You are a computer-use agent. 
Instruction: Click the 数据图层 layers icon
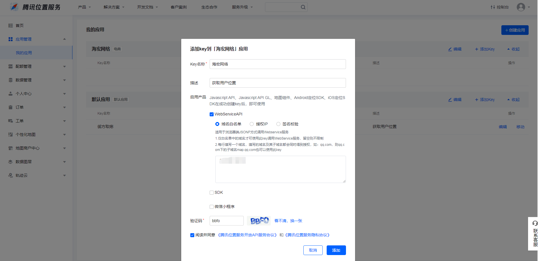[11, 162]
